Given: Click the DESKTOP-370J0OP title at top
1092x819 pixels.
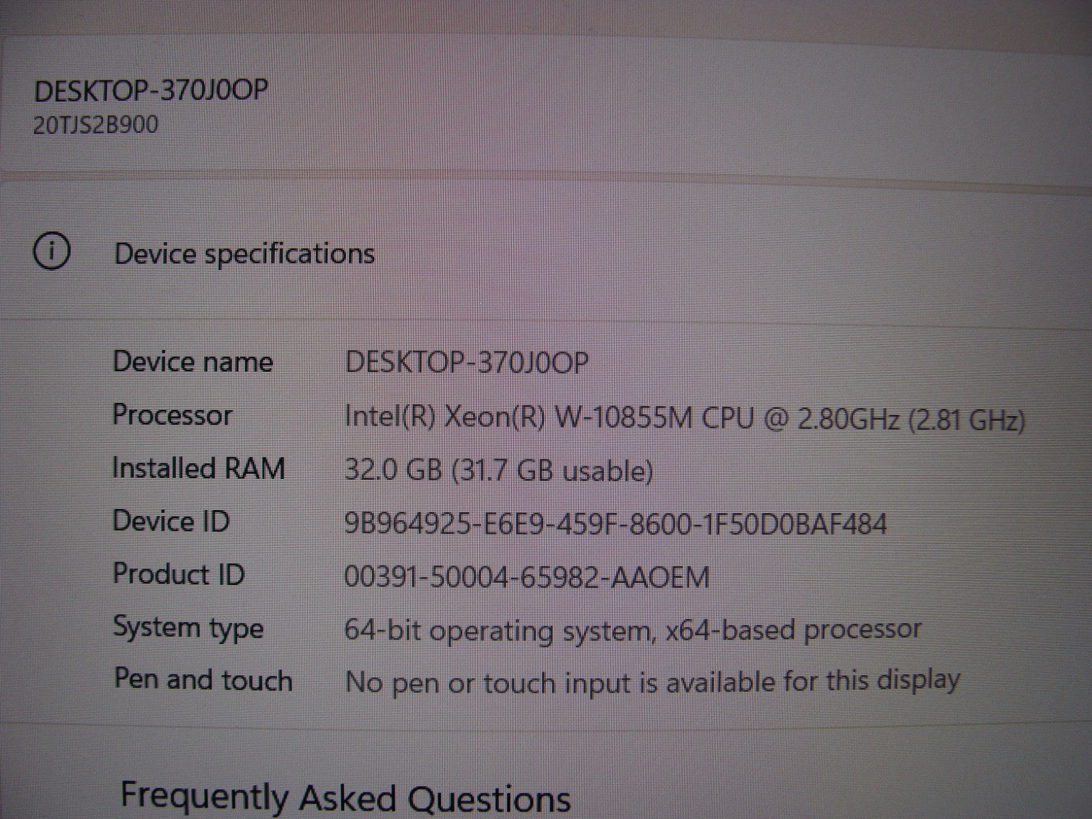Looking at the screenshot, I should pyautogui.click(x=151, y=91).
